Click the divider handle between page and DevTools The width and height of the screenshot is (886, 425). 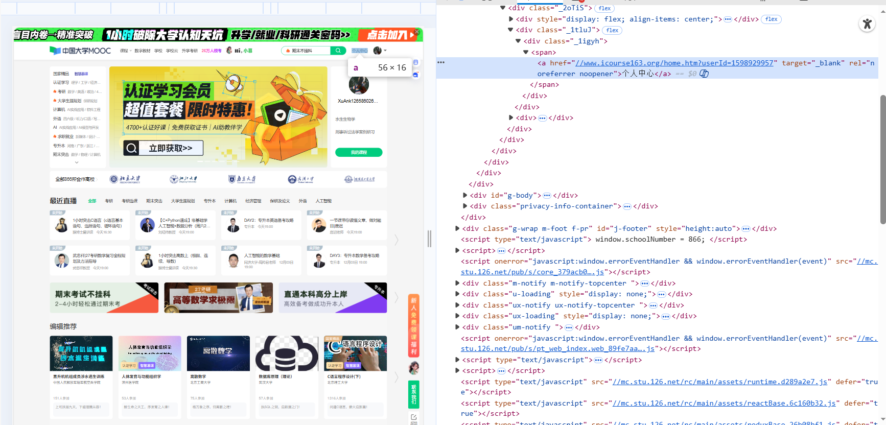[x=429, y=239]
